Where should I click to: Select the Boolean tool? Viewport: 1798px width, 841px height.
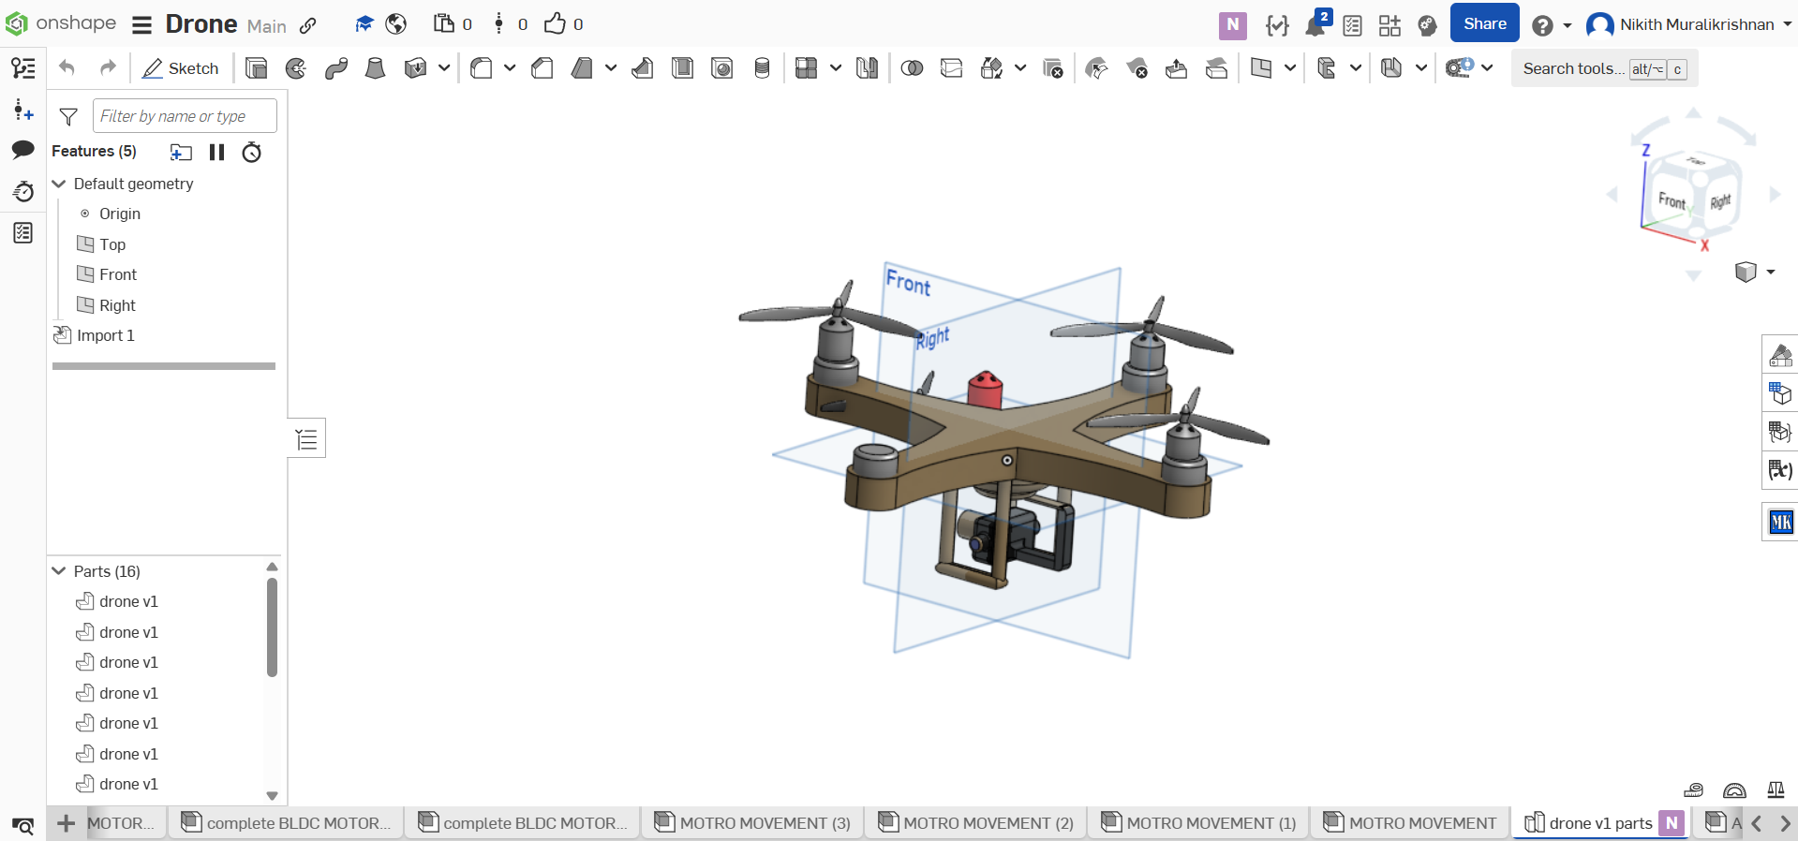[912, 68]
